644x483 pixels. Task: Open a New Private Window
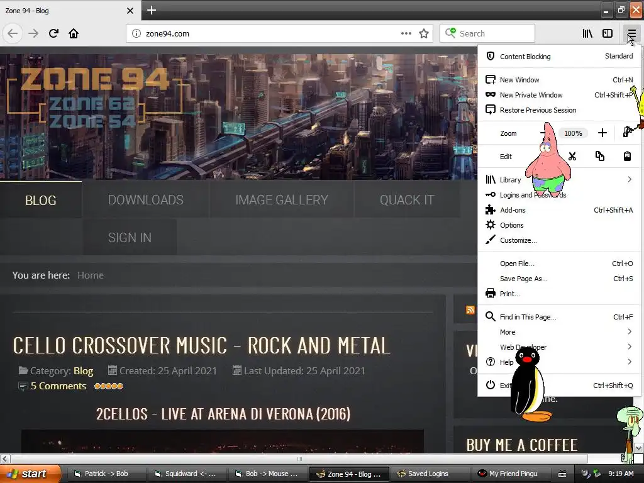coord(559,95)
